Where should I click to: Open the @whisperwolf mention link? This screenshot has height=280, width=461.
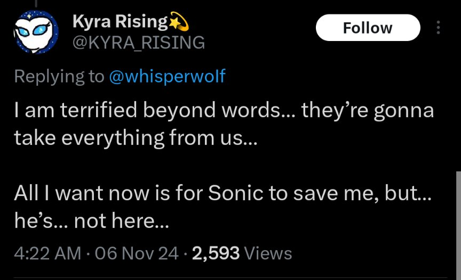[166, 76]
